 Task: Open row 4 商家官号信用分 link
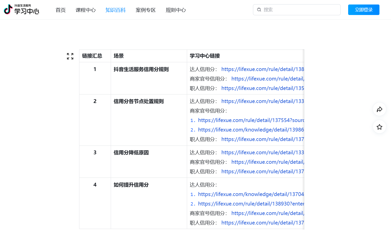click(x=268, y=213)
